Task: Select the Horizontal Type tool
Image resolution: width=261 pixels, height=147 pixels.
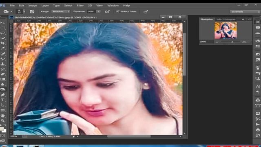Action: click(x=2, y=100)
